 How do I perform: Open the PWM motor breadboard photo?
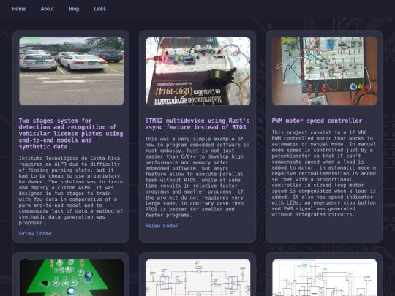pyautogui.click(x=325, y=71)
